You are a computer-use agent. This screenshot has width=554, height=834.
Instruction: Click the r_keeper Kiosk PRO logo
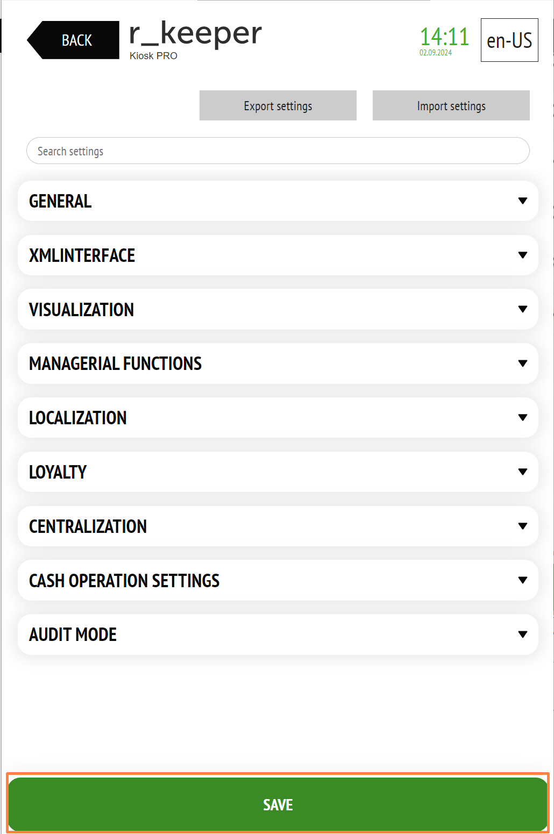click(195, 40)
